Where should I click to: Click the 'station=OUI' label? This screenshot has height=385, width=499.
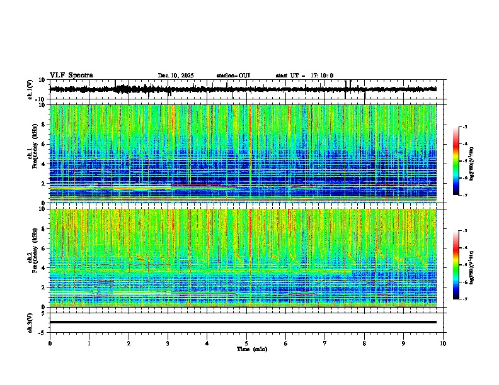(233, 75)
